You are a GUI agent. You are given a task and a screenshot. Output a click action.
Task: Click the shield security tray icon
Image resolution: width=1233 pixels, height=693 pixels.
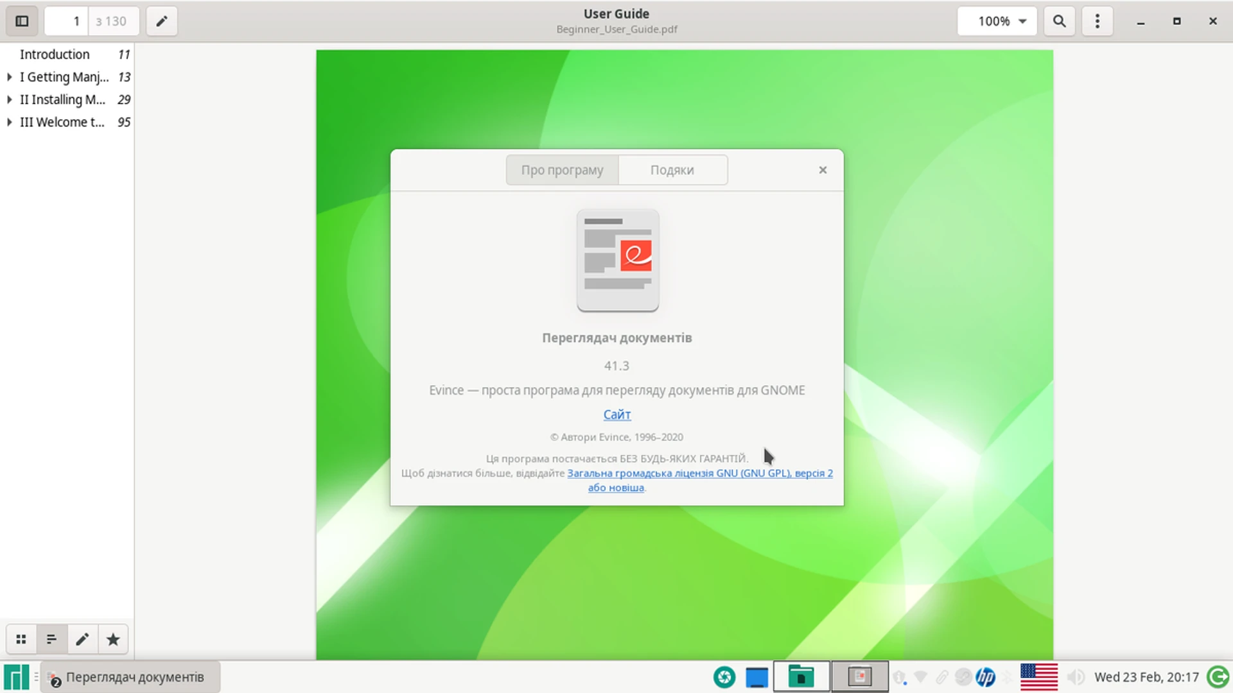click(900, 677)
